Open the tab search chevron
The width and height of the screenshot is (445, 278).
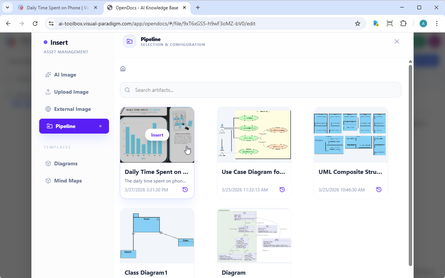pyautogui.click(x=7, y=7)
